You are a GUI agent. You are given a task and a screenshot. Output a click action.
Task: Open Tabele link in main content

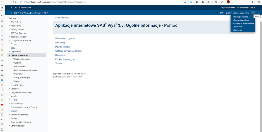coord(58,64)
